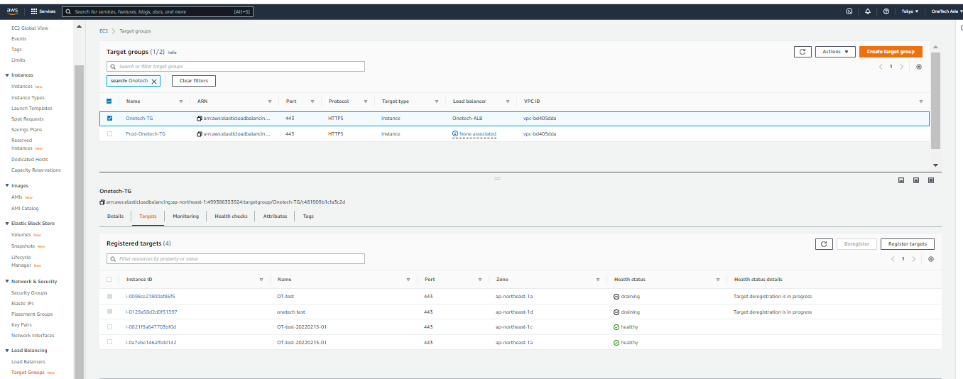Copy the Onetech-TG row ARN
The width and height of the screenshot is (963, 379).
pyautogui.click(x=200, y=118)
